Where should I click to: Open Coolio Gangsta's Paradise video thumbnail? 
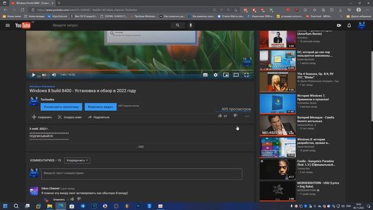277,169
